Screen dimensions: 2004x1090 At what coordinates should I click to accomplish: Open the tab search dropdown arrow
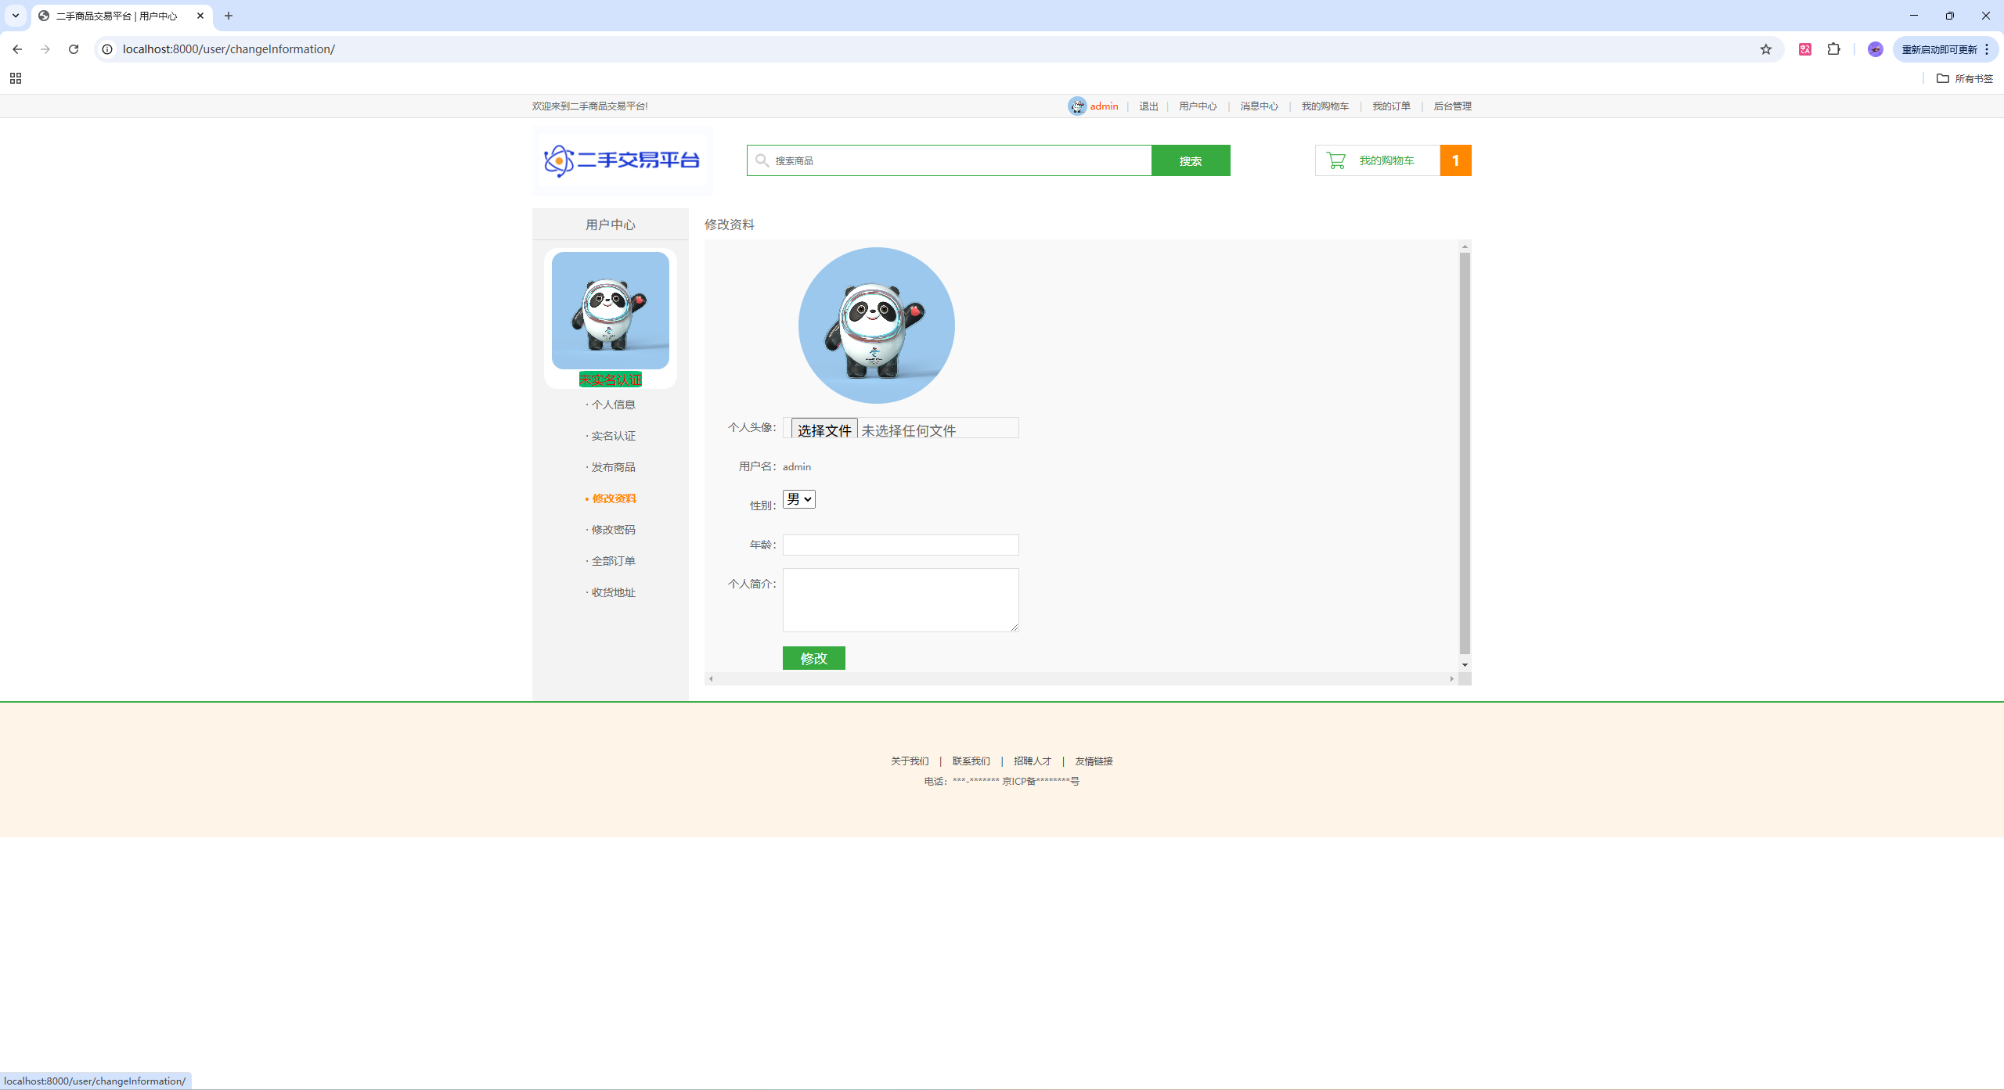16,16
